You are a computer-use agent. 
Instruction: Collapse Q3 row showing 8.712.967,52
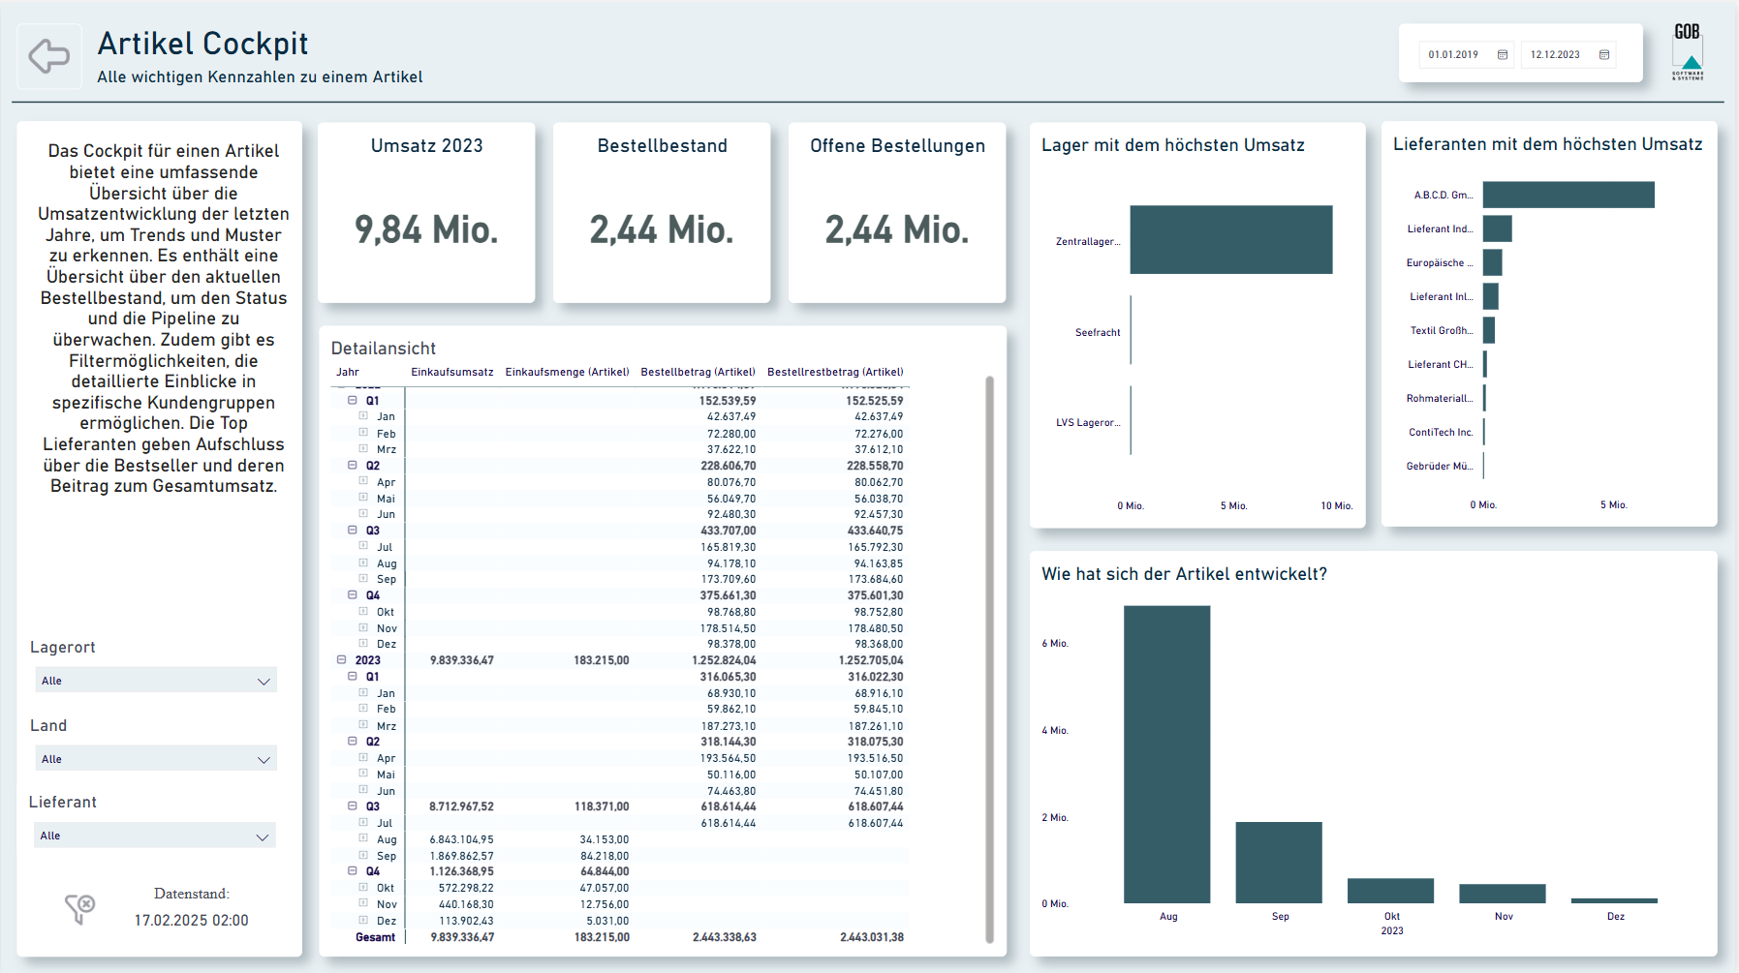pyautogui.click(x=353, y=806)
